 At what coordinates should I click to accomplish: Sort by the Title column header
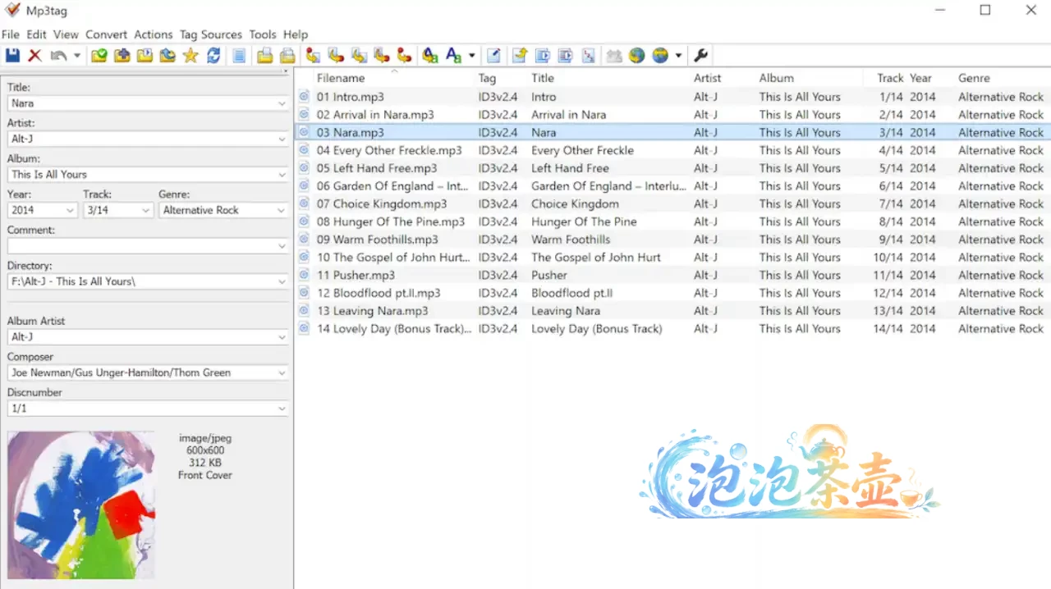pyautogui.click(x=543, y=78)
